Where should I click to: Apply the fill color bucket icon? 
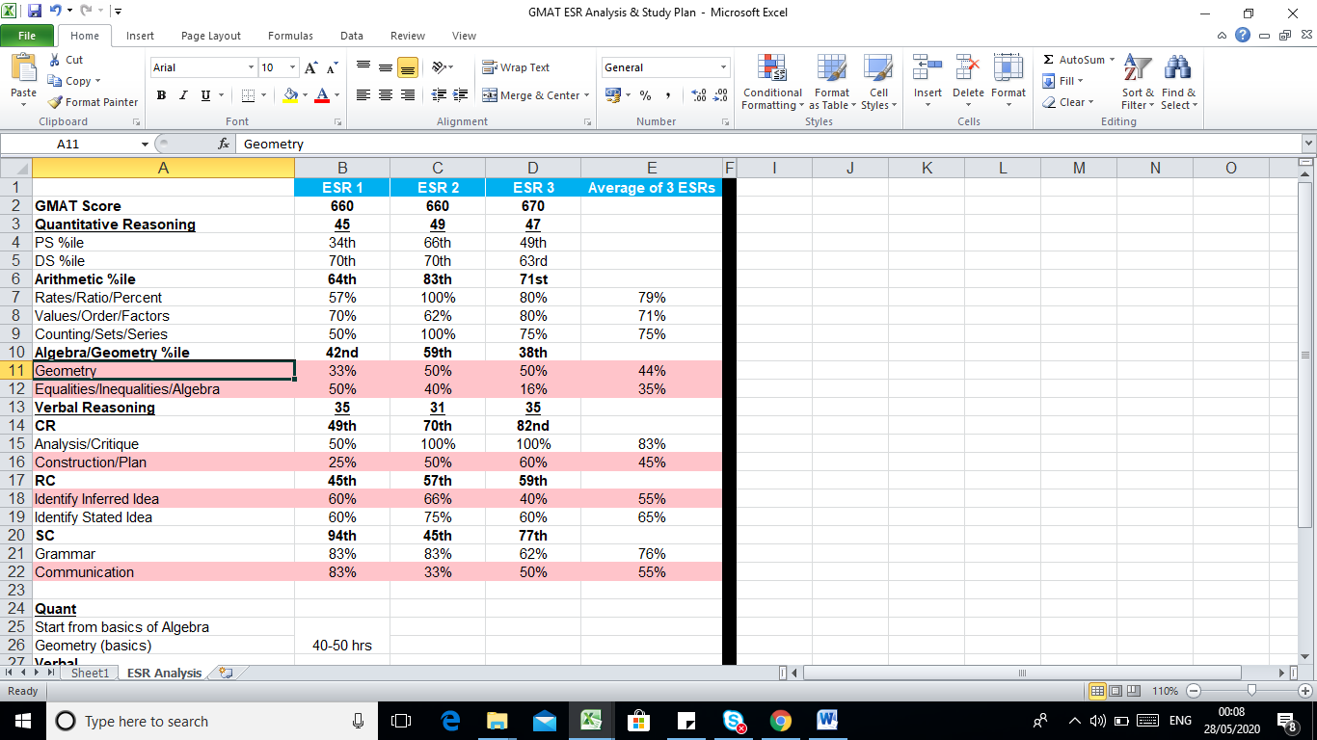click(290, 95)
